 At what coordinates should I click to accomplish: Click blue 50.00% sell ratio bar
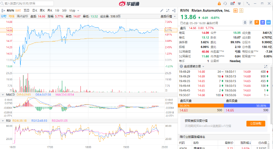point(247,106)
